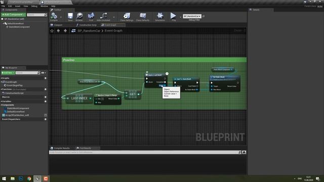Viewport: 324px width, 182px height.
Task: Click the Event Graph breadcrumb
Action: 113,31
